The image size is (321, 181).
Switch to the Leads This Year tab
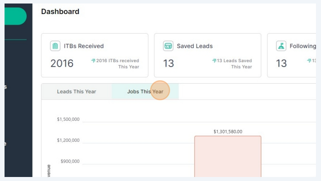76,91
